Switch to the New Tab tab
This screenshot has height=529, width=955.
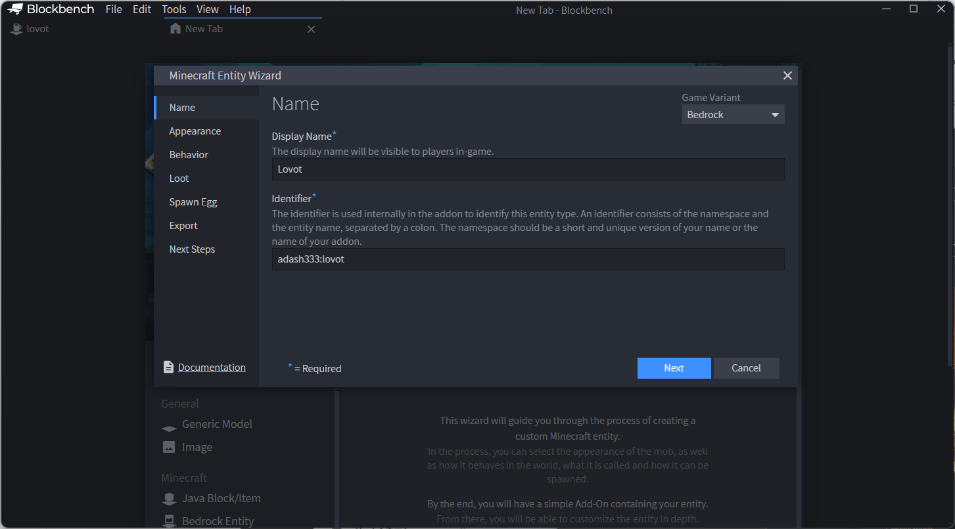coord(243,29)
